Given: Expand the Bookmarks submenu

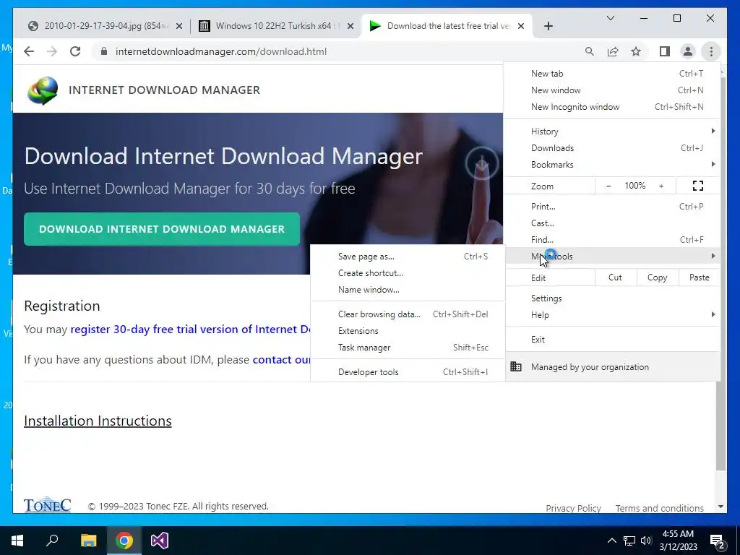Looking at the screenshot, I should (x=612, y=164).
